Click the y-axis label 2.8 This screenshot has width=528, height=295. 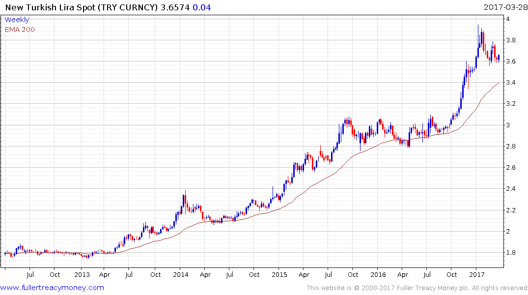(x=511, y=147)
